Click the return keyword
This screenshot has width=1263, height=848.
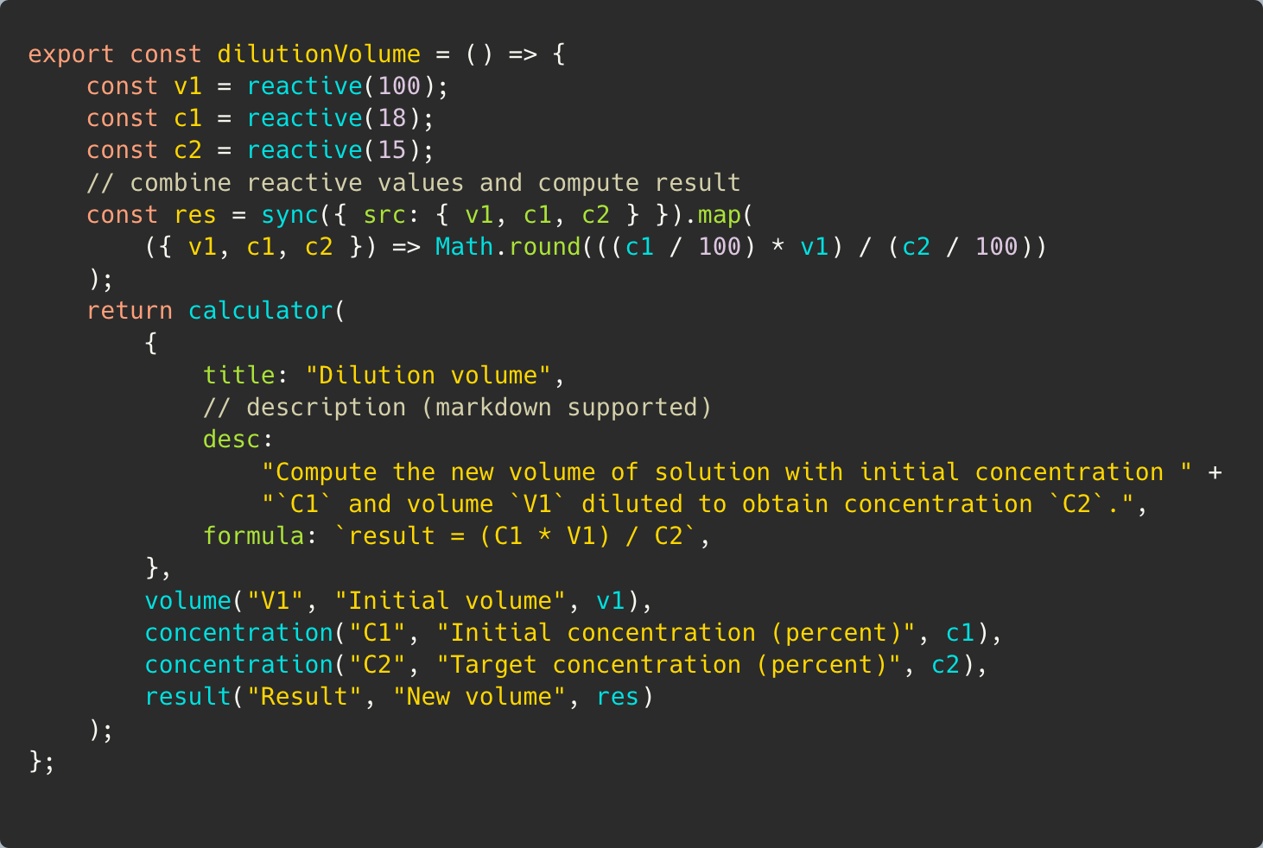click(x=130, y=311)
